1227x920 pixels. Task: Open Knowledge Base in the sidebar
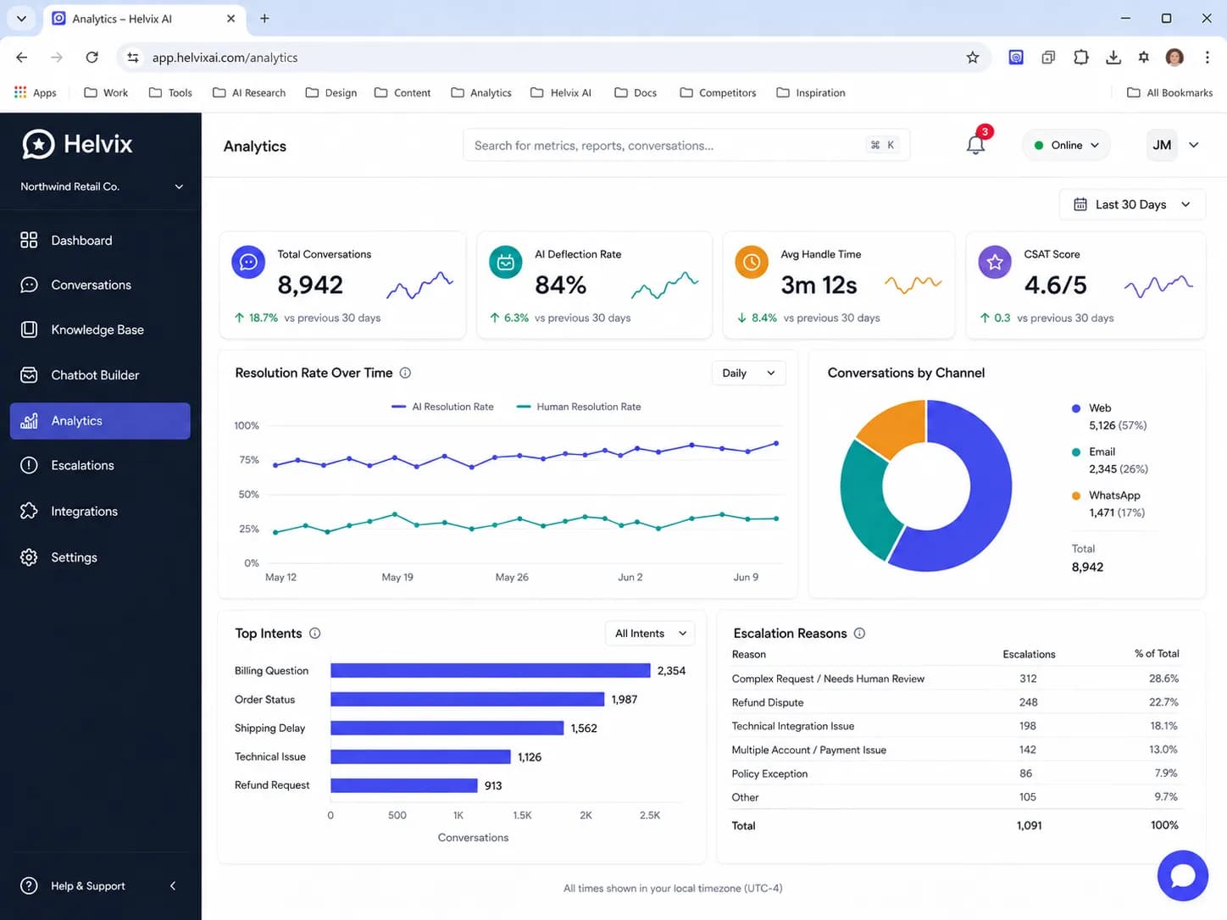tap(100, 330)
